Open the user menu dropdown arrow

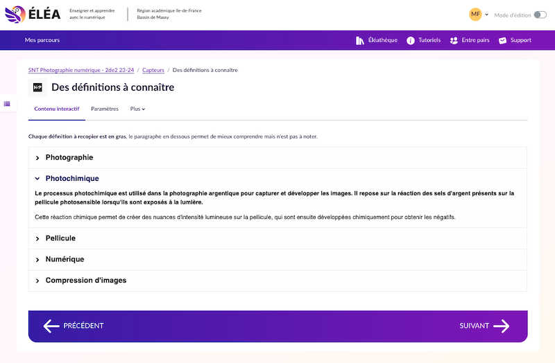(487, 15)
